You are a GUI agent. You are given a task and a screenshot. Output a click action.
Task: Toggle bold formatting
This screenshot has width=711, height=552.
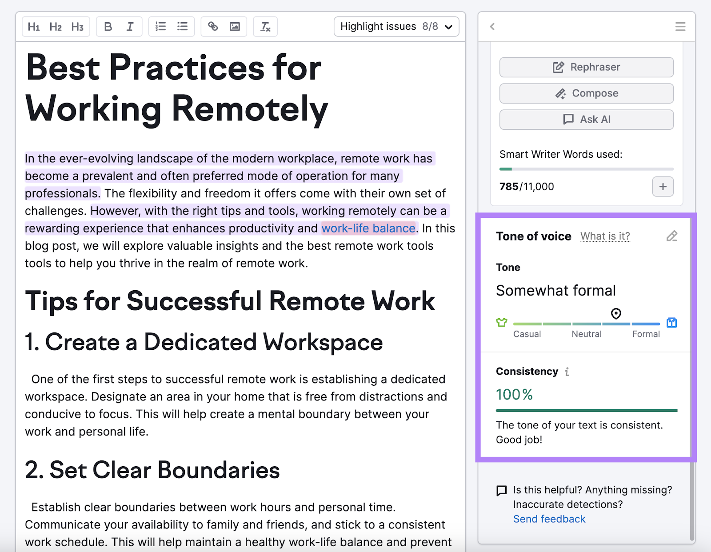pos(108,26)
